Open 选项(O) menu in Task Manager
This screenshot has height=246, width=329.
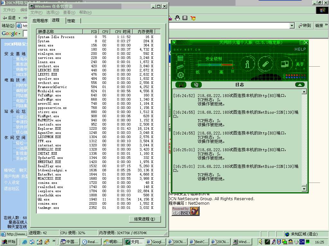pos(53,12)
